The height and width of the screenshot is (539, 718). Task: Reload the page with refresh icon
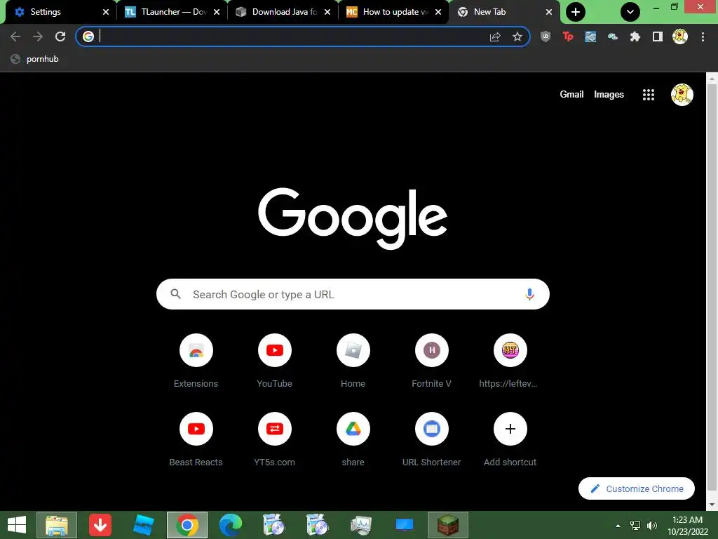60,36
